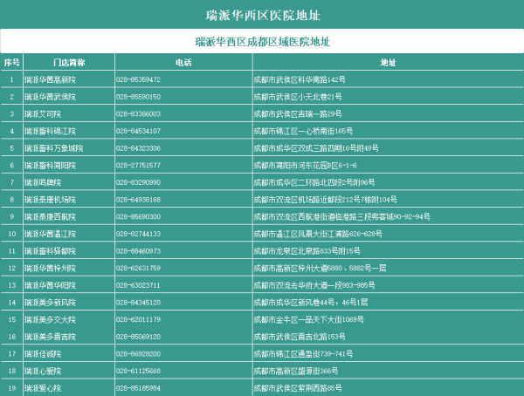Viewport: 524px width, 396px height.
Task: Click the page title 瑞派华西区医院地址
Action: point(263,16)
